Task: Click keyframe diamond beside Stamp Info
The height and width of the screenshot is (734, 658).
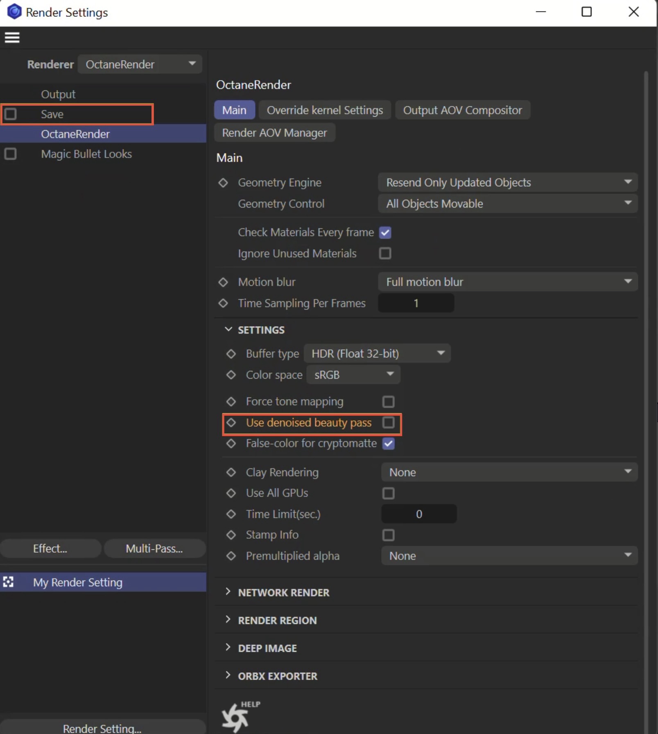Action: [x=231, y=535]
